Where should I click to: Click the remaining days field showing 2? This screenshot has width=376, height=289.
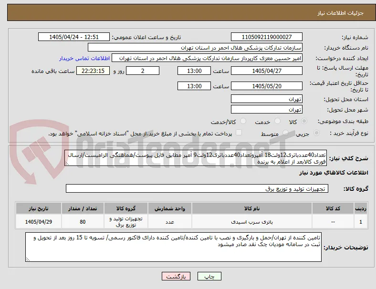143,71
